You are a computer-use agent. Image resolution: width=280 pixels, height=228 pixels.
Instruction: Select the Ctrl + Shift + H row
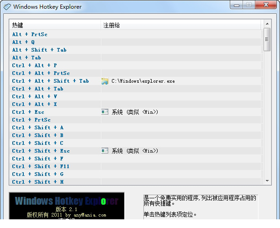click(x=136, y=182)
